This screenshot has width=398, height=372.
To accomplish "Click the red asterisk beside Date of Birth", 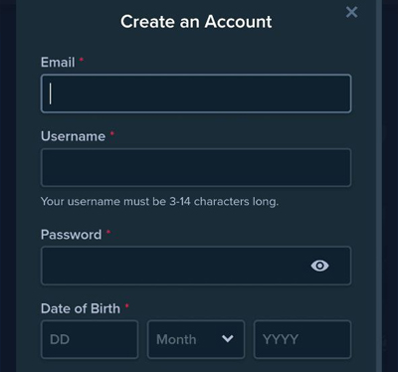I will coord(126,306).
